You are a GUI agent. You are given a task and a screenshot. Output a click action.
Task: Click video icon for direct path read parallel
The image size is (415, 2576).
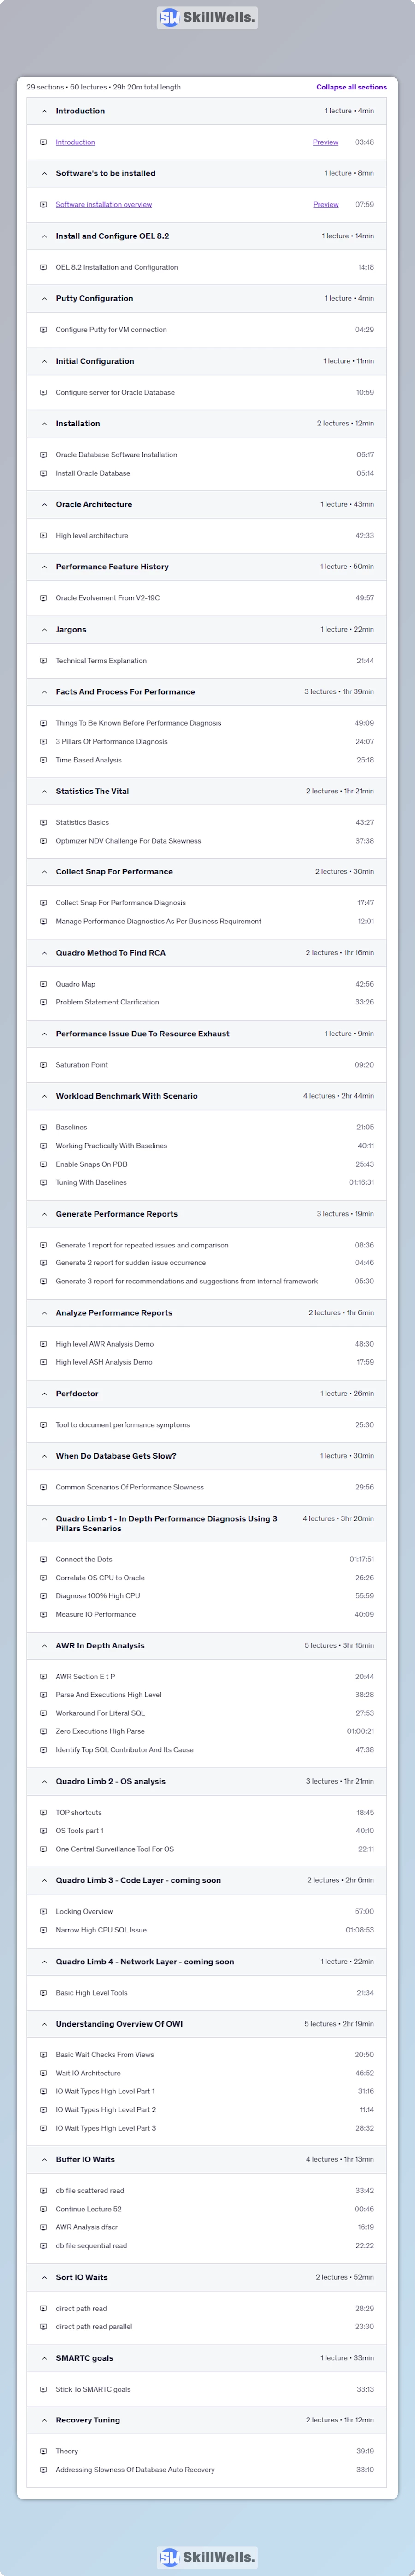(x=43, y=2326)
